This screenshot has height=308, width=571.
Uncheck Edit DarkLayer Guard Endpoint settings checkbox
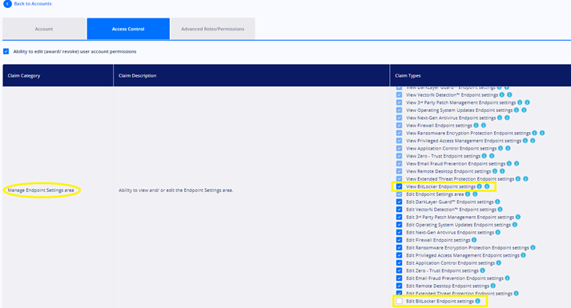pyautogui.click(x=399, y=202)
